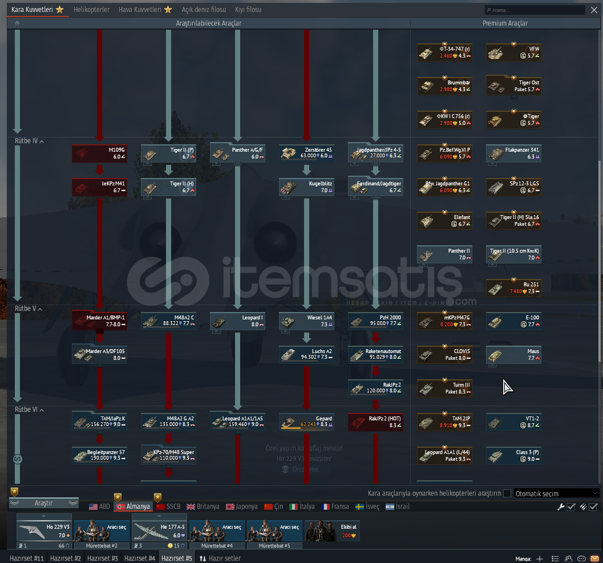The width and height of the screenshot is (603, 563).
Task: Click the double-chevron collapse arrow at top left
Action: 17,23
